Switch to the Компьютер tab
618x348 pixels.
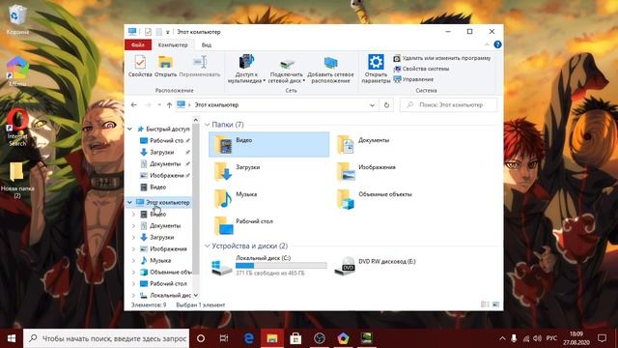173,45
